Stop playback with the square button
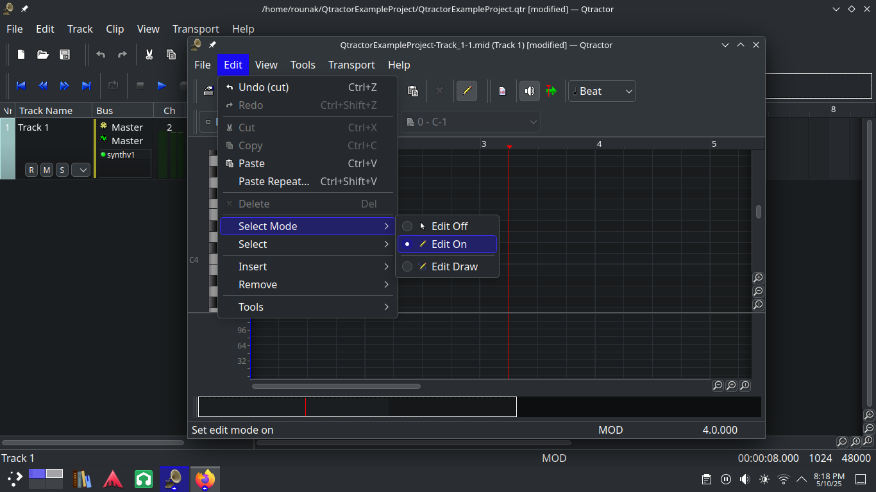Screen dimensions: 876x492 coord(140,85)
